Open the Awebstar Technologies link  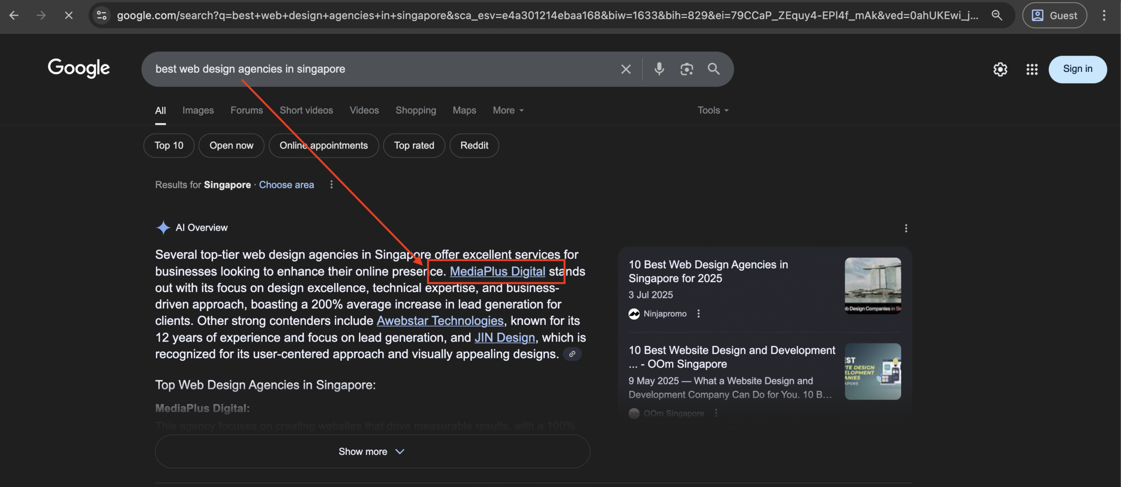coord(440,321)
